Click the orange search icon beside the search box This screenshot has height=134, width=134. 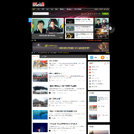(50, 13)
